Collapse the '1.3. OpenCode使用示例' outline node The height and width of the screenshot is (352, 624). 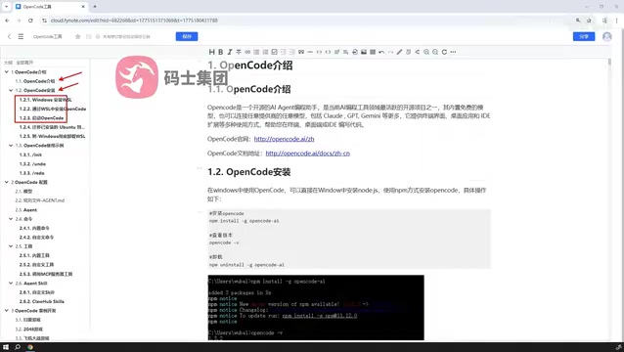11,146
